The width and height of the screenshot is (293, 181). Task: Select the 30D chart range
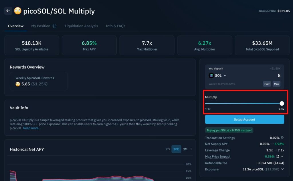[x=176, y=149]
